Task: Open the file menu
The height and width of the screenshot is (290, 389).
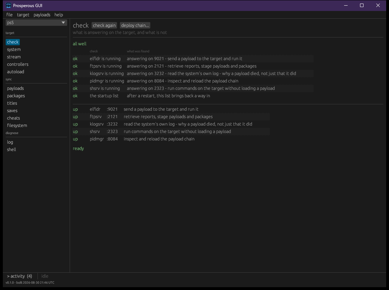Action: (10, 14)
